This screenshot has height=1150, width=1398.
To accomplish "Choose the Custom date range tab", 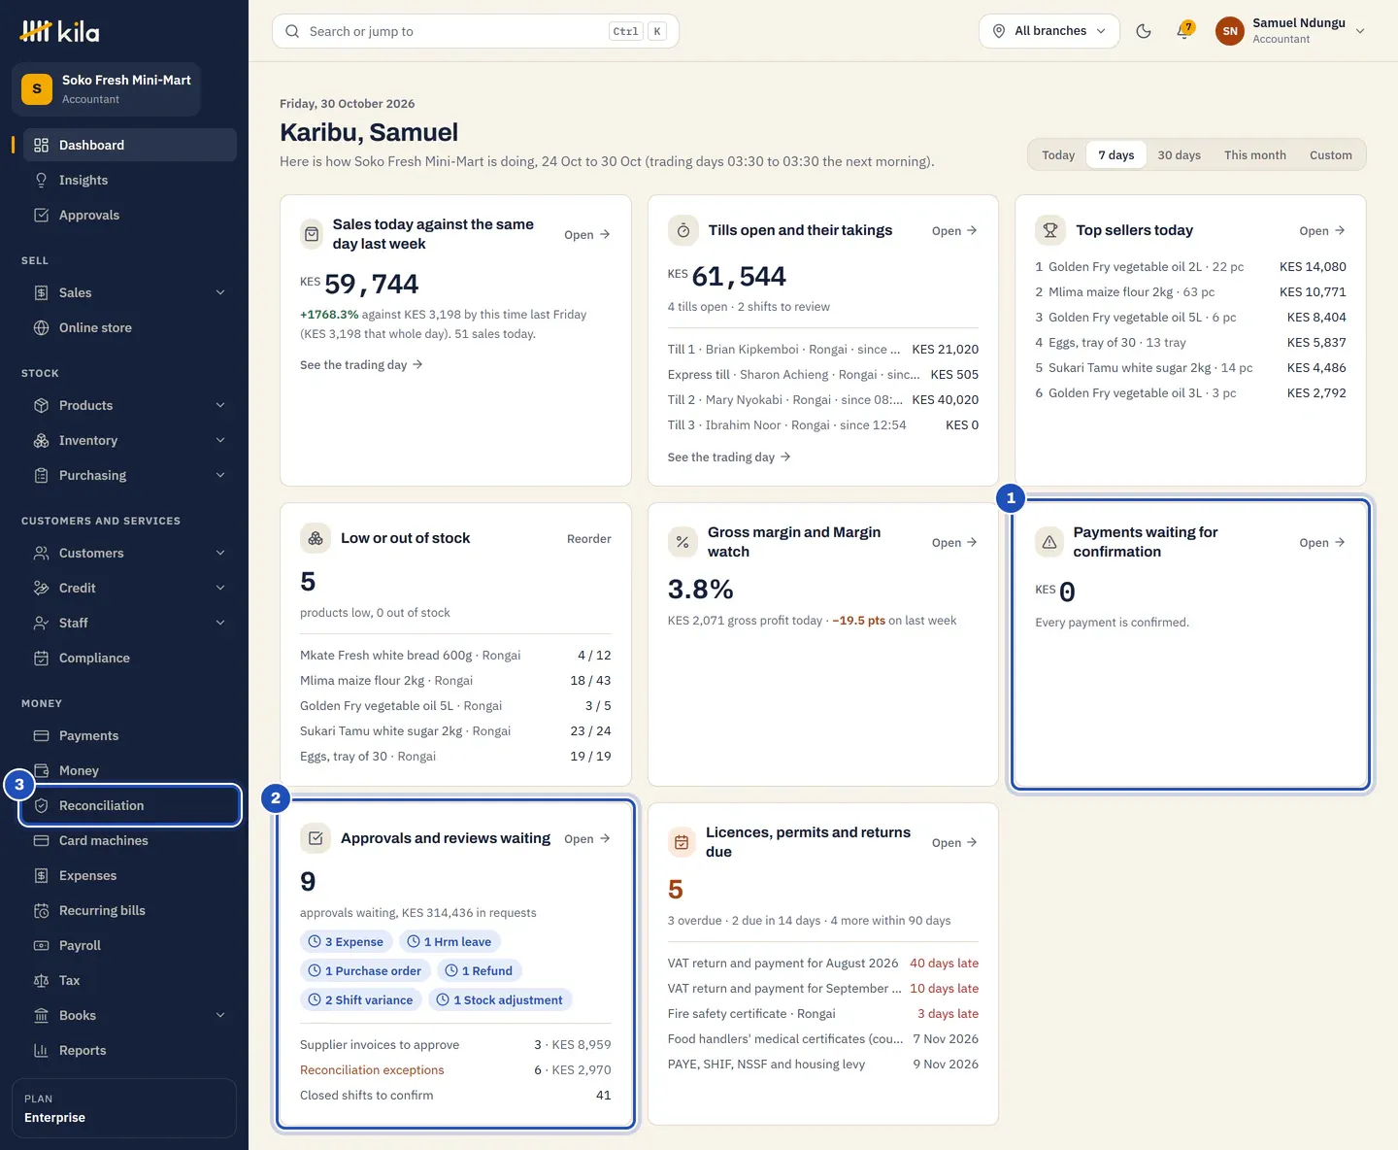I will 1330,154.
